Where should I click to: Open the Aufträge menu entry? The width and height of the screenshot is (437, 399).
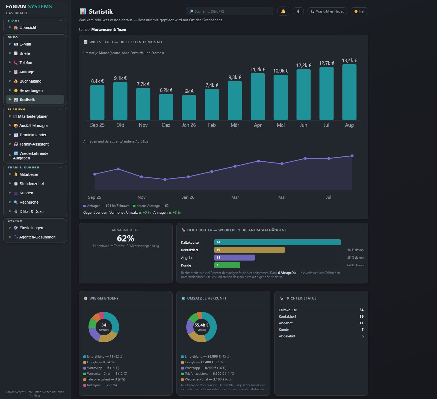tap(35, 72)
